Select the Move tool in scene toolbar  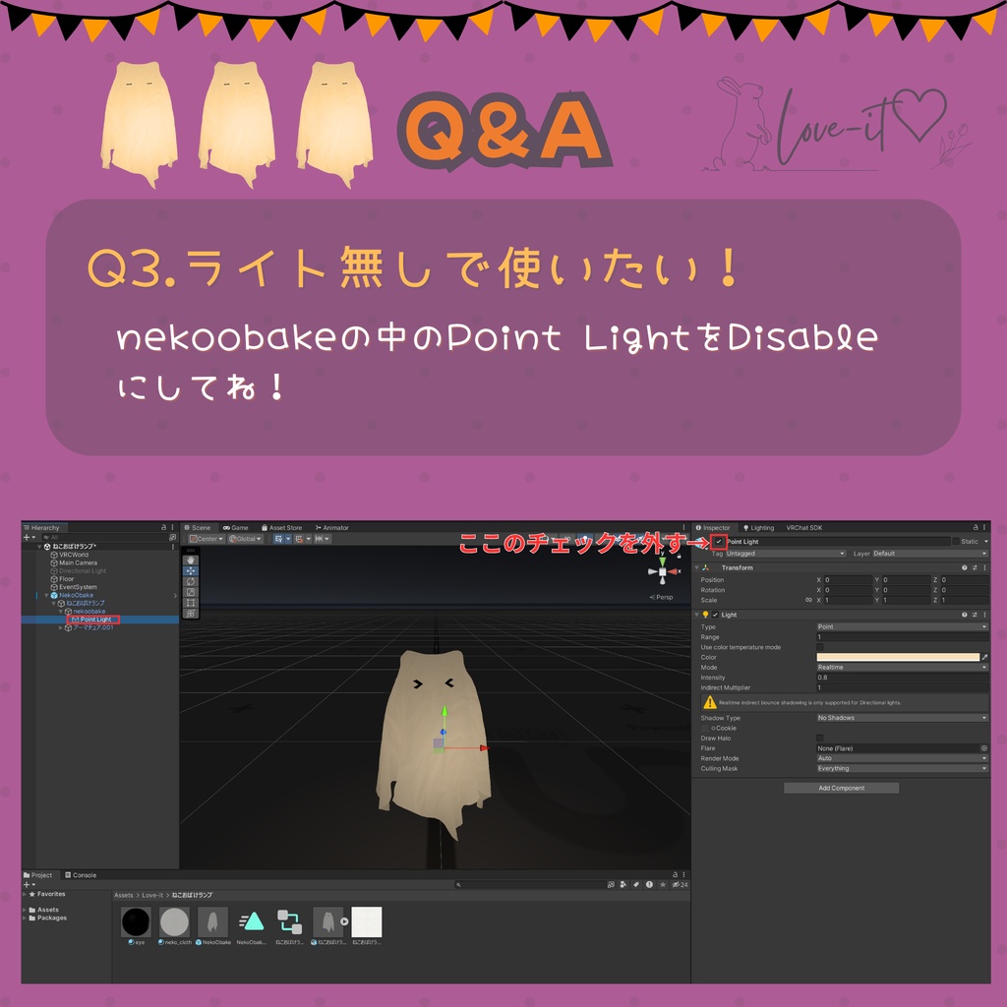click(191, 571)
